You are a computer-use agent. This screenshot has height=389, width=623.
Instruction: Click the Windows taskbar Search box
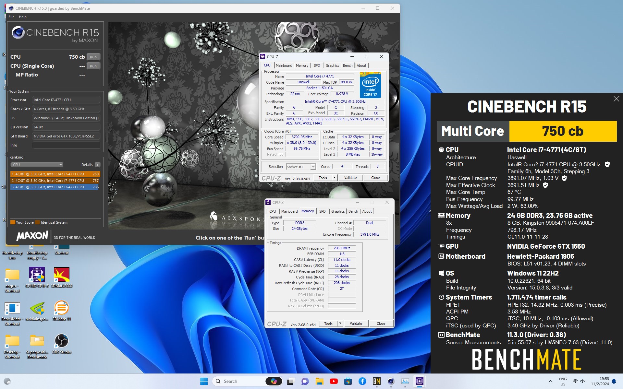247,381
